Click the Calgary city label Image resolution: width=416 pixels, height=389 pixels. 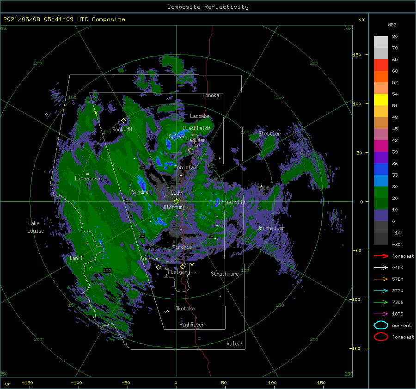point(180,272)
